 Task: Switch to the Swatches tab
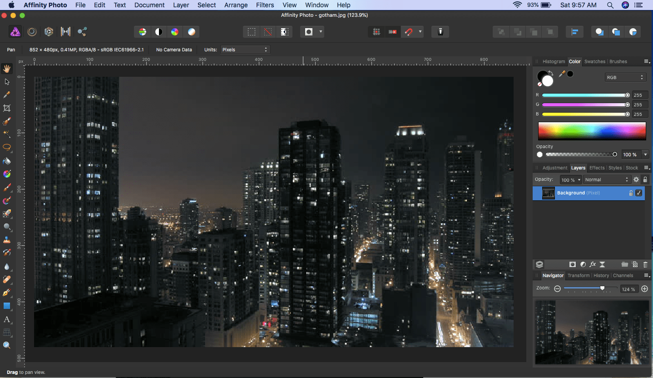[594, 61]
